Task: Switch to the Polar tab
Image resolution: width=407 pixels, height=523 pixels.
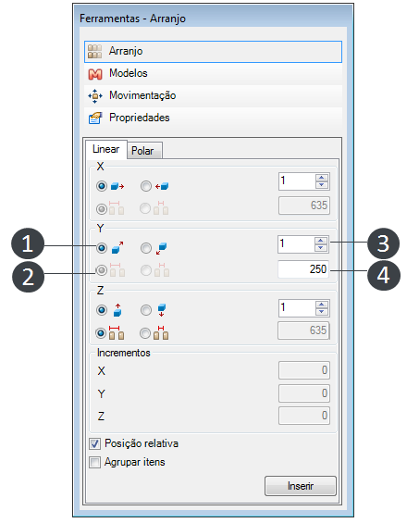Action: tap(144, 151)
